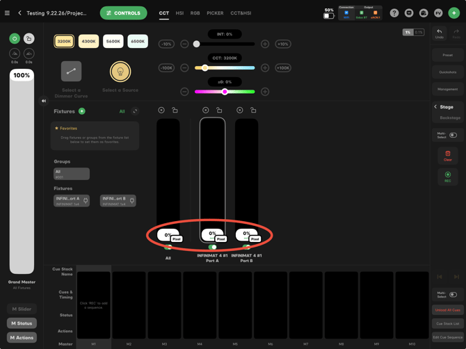466x349 pixels.
Task: Click the Grand Master 100% fader
Action: click(22, 172)
